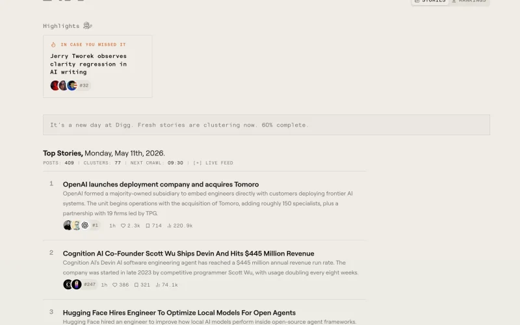Click the Highlights mascot icon
This screenshot has width=520, height=325.
point(88,25)
